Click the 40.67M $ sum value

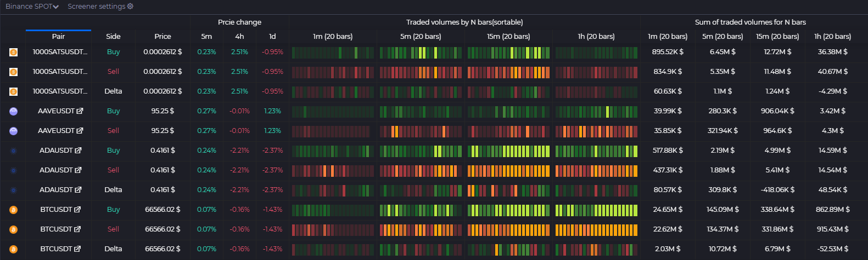[x=832, y=72]
